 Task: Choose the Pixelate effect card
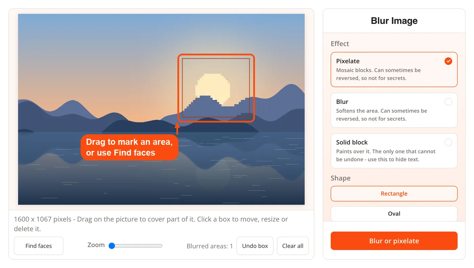pos(394,70)
